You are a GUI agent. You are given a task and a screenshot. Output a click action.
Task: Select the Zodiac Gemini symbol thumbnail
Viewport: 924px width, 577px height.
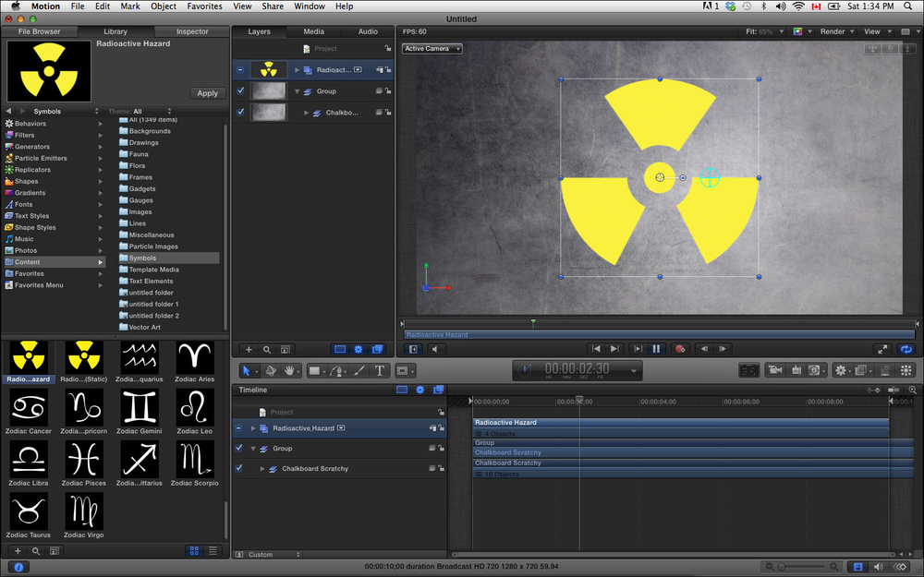140,407
